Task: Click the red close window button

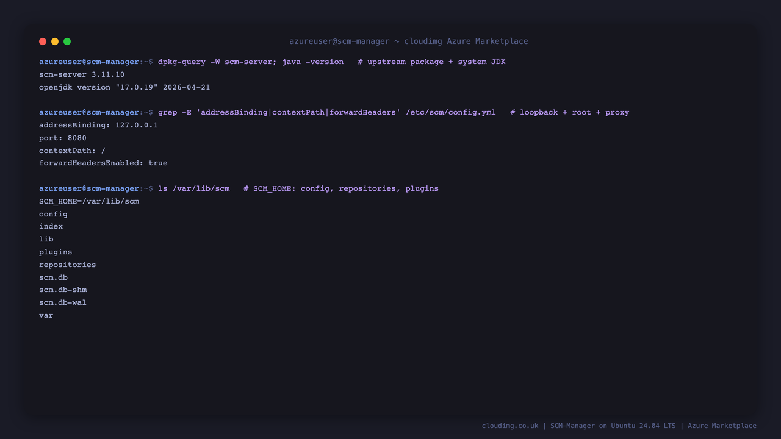Action: [x=43, y=41]
